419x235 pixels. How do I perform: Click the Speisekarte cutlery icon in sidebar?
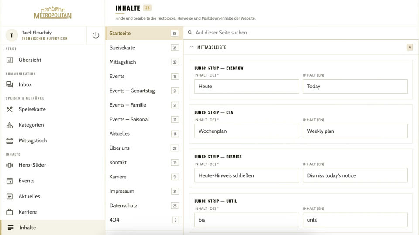click(x=10, y=109)
